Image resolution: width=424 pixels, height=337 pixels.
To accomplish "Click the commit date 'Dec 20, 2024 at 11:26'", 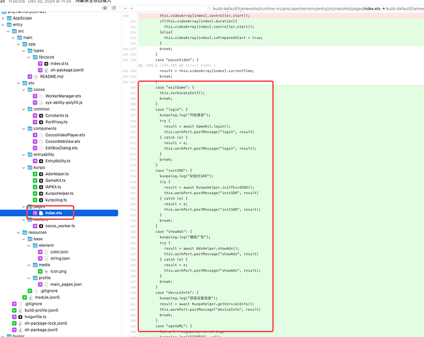I will pyautogui.click(x=49, y=1).
